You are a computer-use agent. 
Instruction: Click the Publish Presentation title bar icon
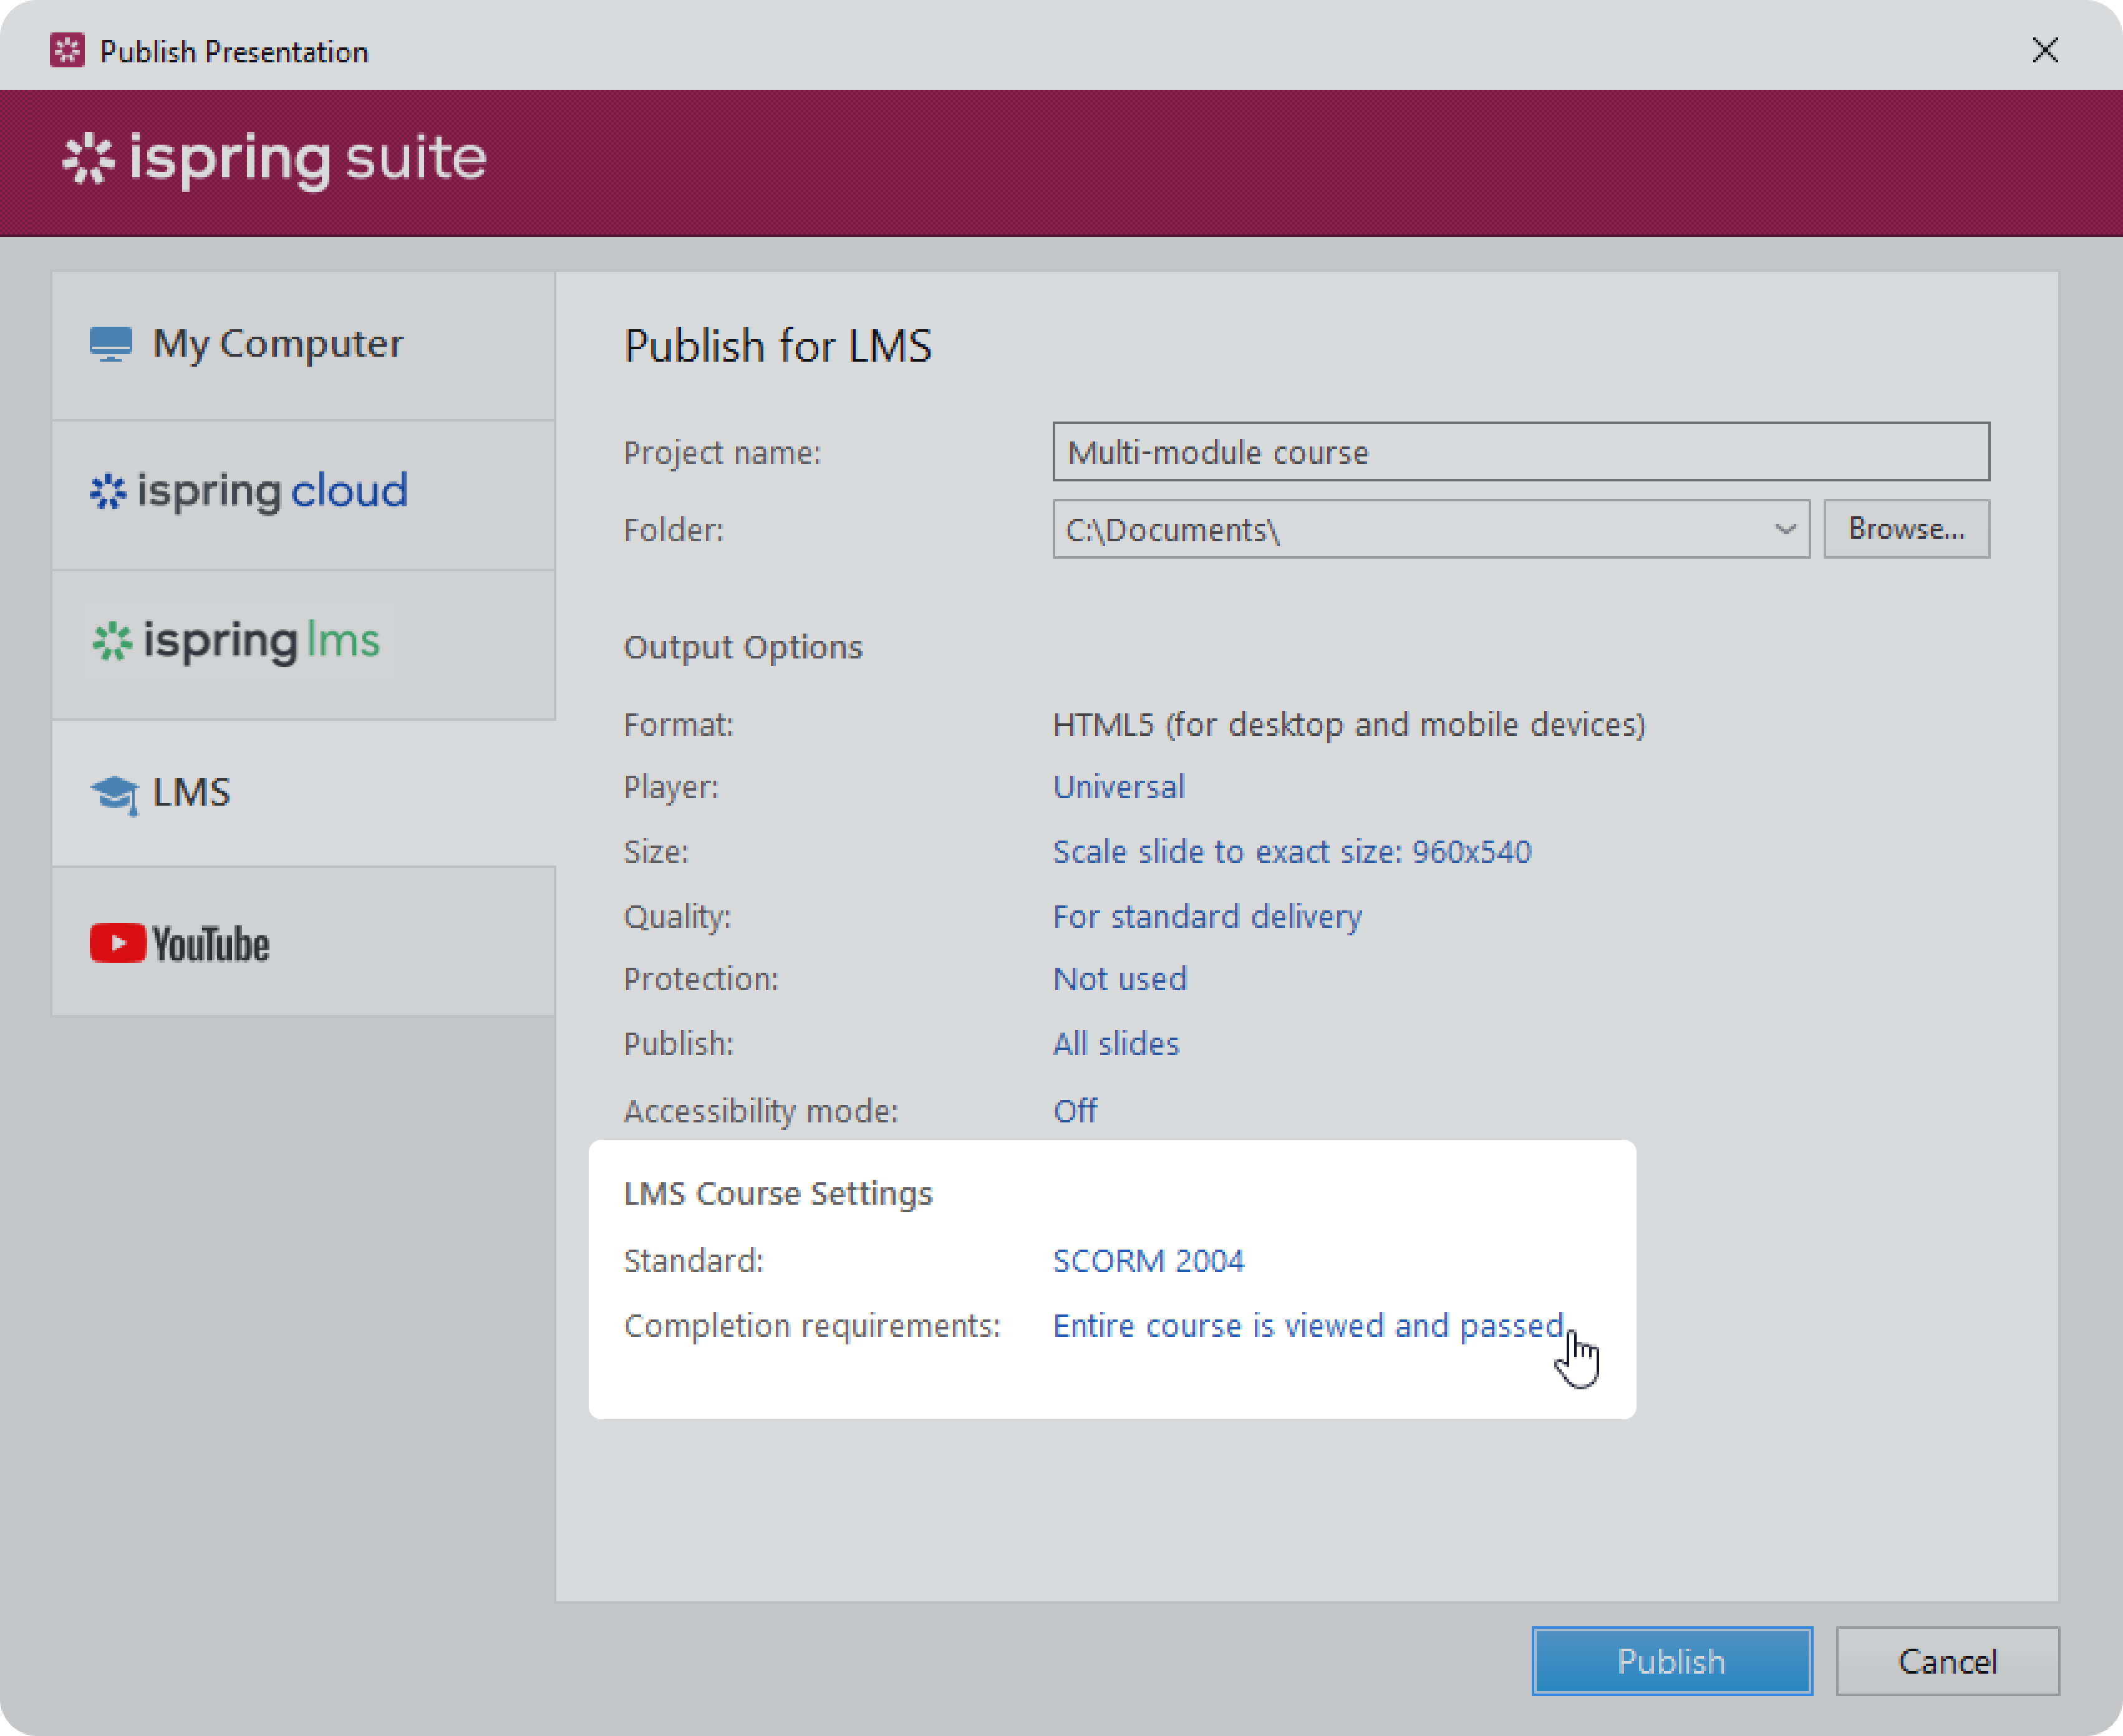click(x=67, y=50)
